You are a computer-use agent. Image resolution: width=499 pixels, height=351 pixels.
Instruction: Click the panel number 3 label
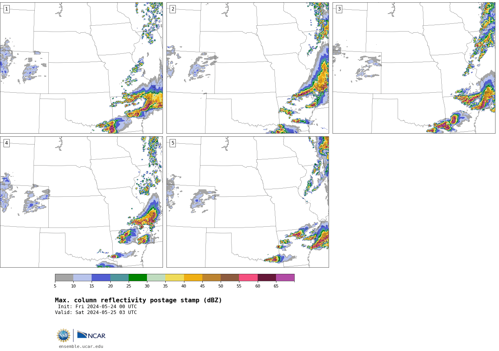(x=339, y=9)
